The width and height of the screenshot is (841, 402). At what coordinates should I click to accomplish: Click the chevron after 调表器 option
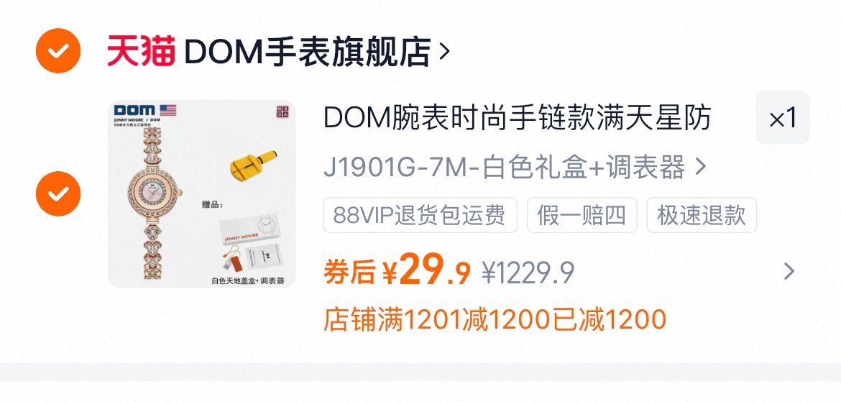click(699, 168)
